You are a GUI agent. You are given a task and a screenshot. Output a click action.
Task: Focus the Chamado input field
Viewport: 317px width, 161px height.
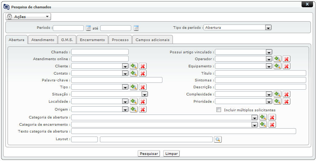pos(100,52)
